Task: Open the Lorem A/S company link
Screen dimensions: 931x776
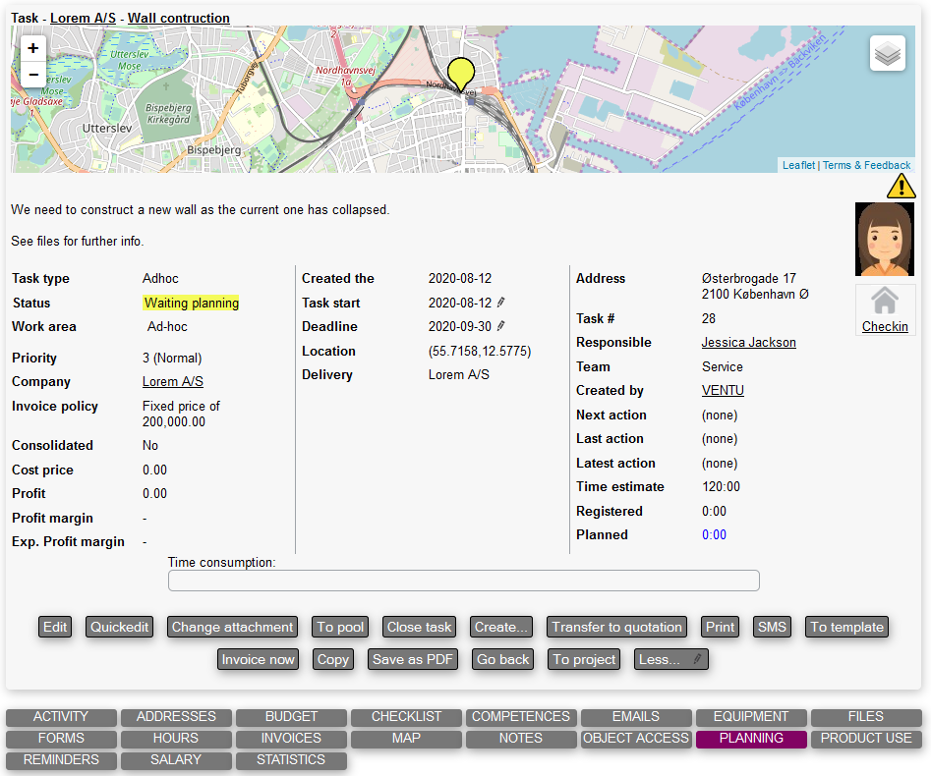Action: [x=173, y=382]
